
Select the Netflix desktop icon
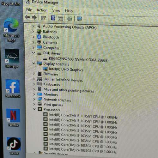coord(13,118)
